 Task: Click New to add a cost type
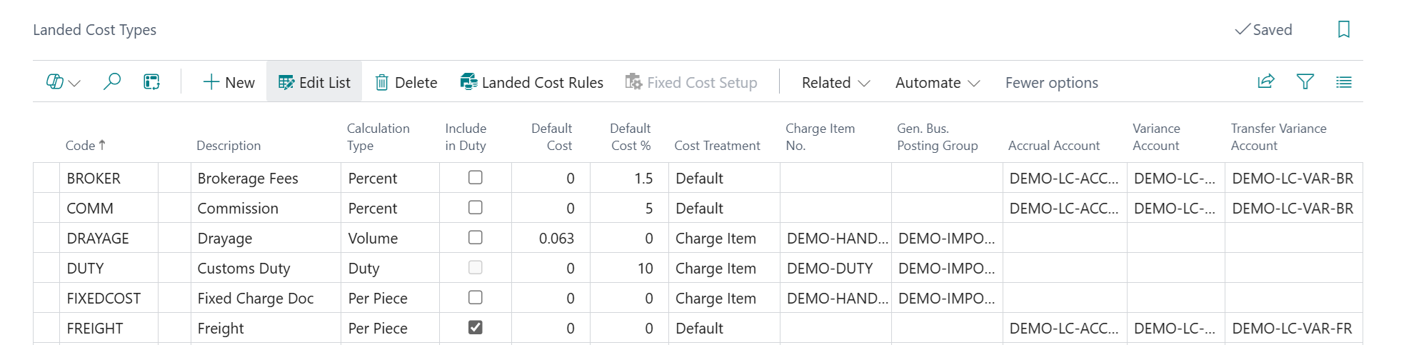229,83
